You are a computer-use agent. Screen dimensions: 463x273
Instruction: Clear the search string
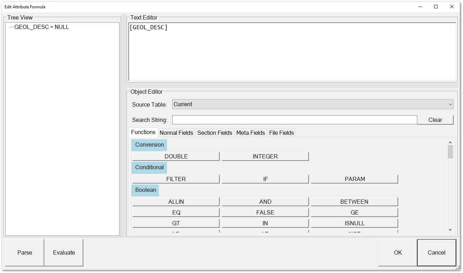coord(435,119)
